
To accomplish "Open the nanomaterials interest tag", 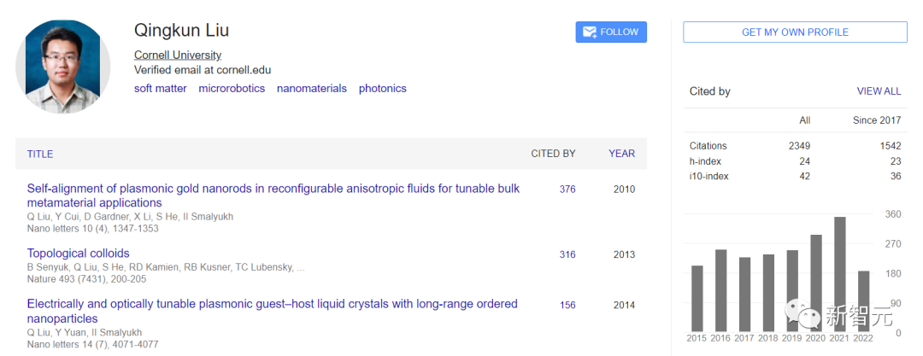I will coord(312,89).
